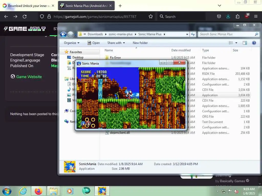This screenshot has width=262, height=196.
Task: Select the steamclient.dll file
Action: point(120,133)
